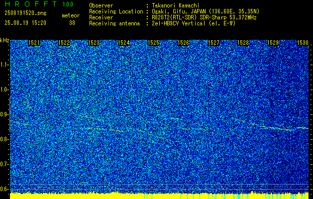This screenshot has width=313, height=199.
Task: Click the HROFFT program title
Action: [x=31, y=4]
